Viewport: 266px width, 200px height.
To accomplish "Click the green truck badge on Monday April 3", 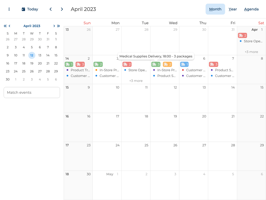I will (98, 64).
